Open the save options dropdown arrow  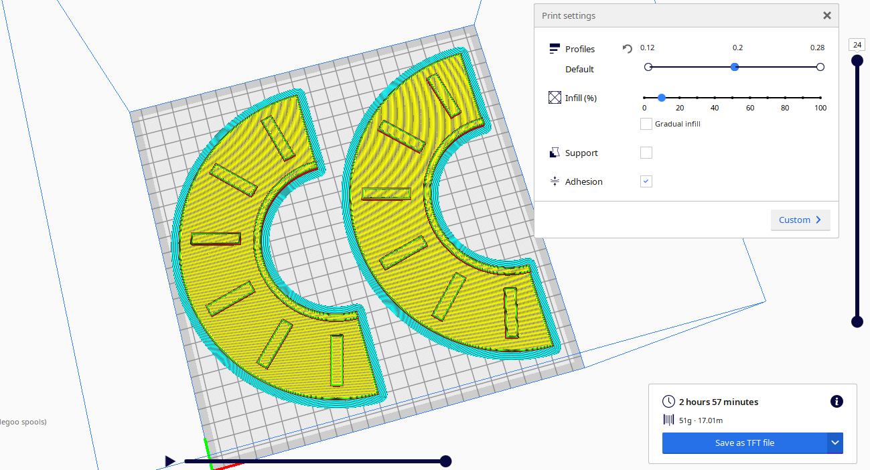pyautogui.click(x=835, y=443)
